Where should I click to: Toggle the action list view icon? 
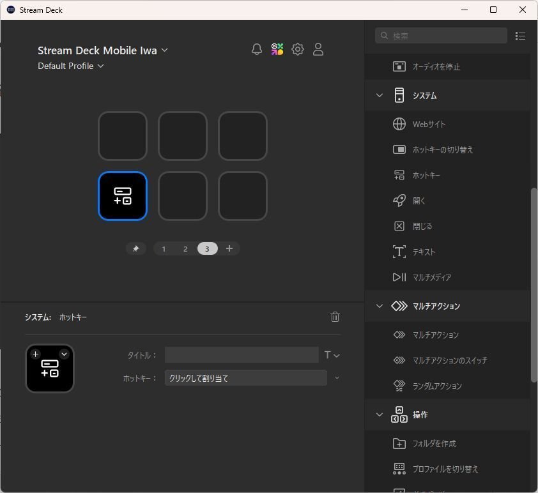(520, 36)
